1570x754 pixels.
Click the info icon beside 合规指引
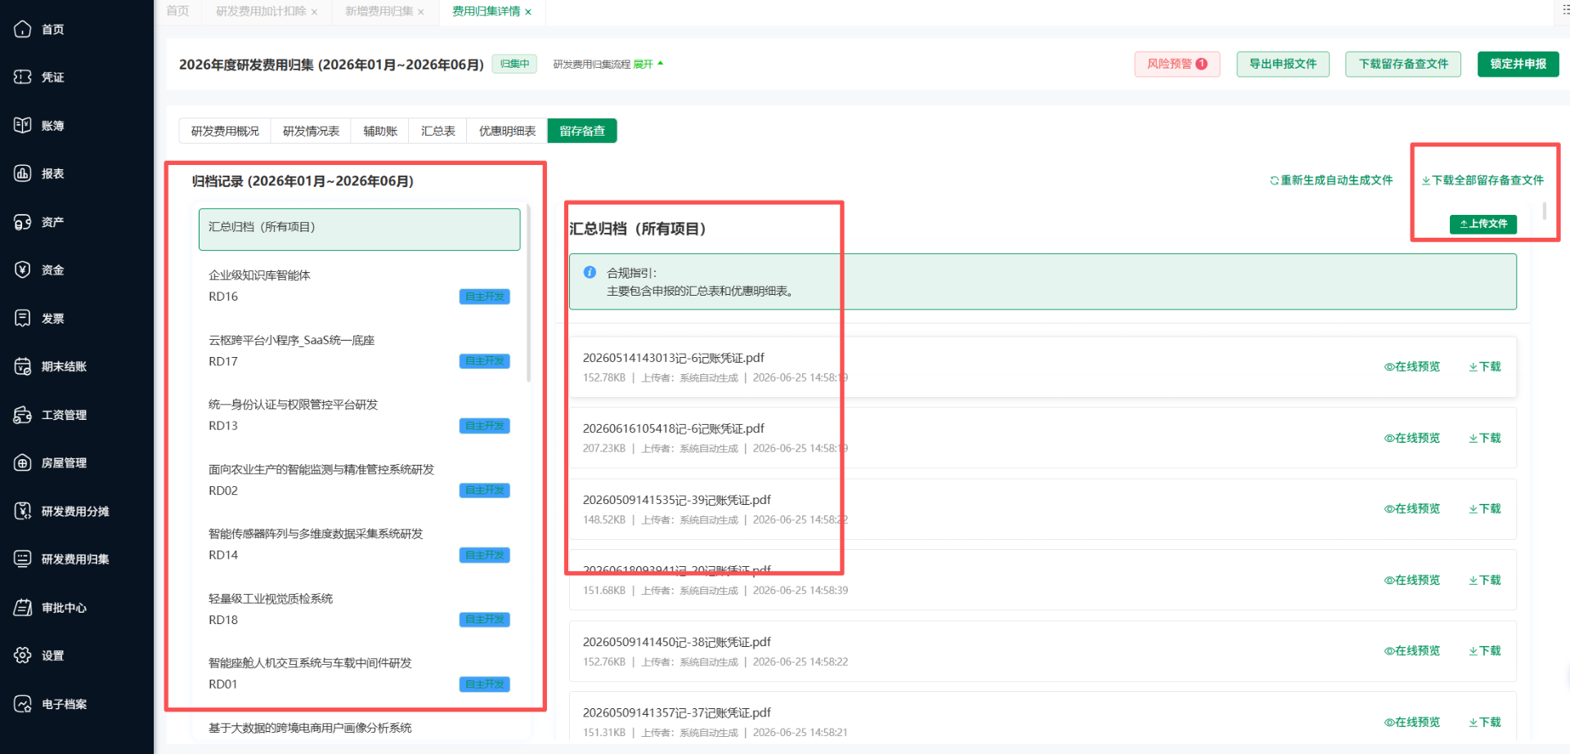(590, 272)
